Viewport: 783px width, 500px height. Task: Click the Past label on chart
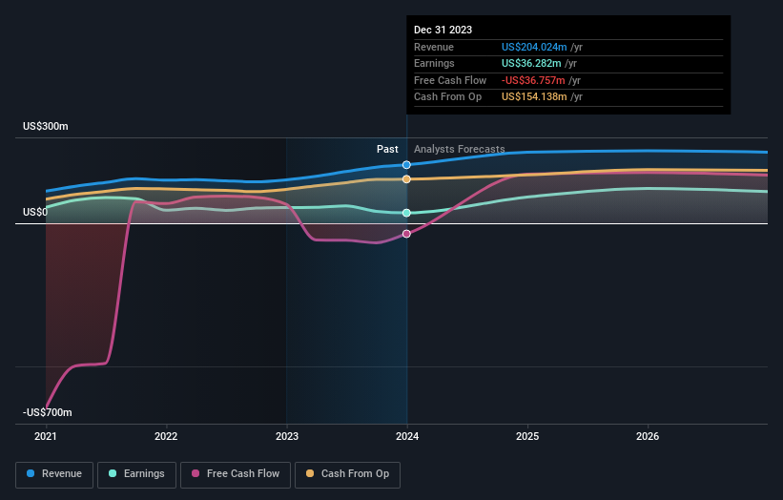387,149
